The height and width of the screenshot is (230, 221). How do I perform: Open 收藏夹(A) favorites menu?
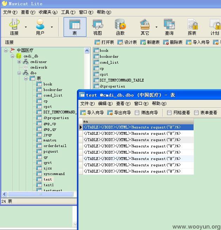click(48, 12)
